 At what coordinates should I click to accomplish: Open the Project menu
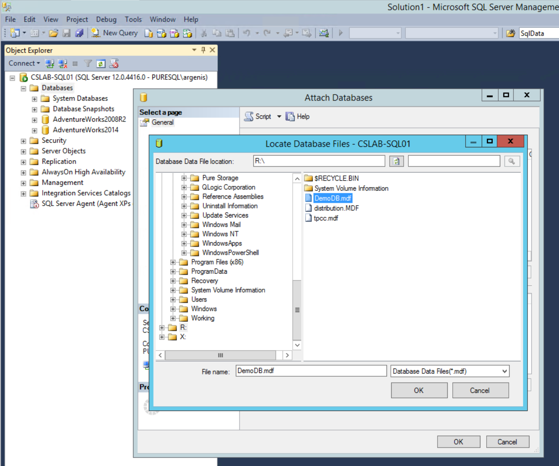click(77, 19)
